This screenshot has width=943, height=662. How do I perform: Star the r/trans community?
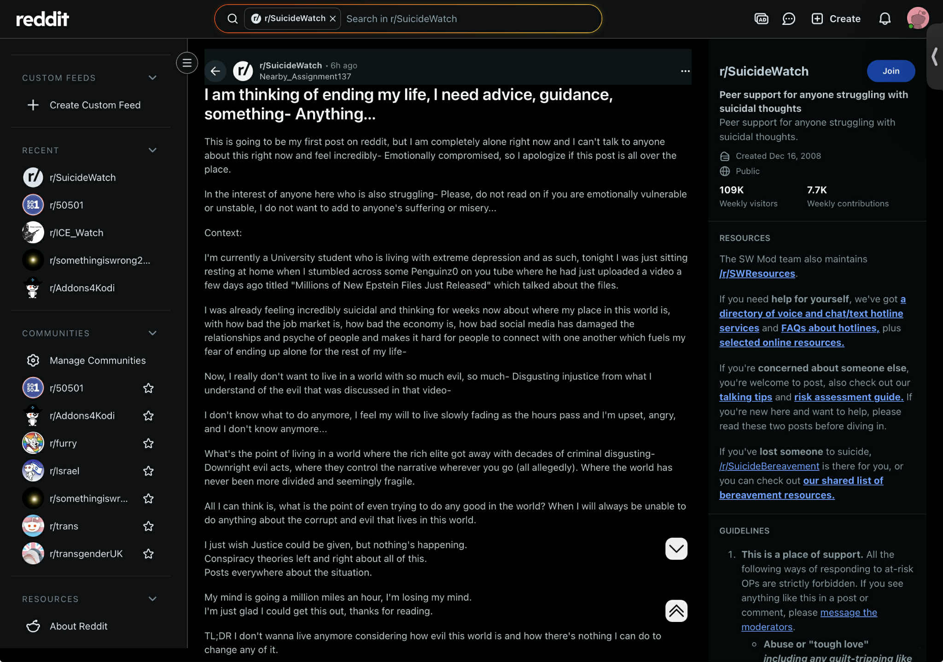148,526
